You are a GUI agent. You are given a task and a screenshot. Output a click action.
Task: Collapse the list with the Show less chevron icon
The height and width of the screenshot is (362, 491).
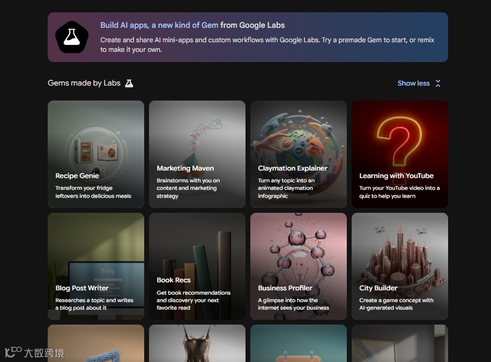(438, 83)
